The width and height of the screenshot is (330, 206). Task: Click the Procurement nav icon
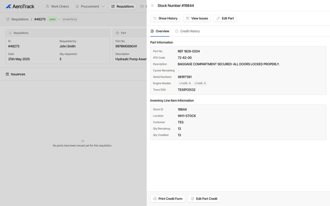point(77,6)
